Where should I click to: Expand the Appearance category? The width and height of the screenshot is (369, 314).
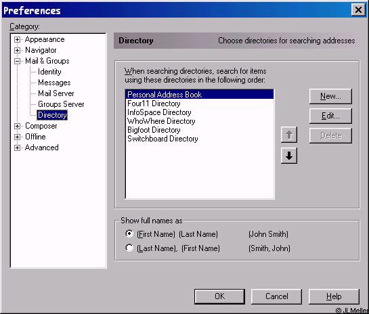click(17, 39)
